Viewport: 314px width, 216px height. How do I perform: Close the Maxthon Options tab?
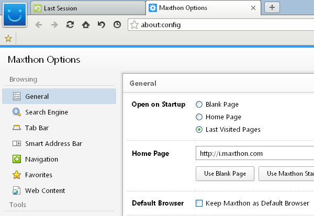[x=253, y=8]
